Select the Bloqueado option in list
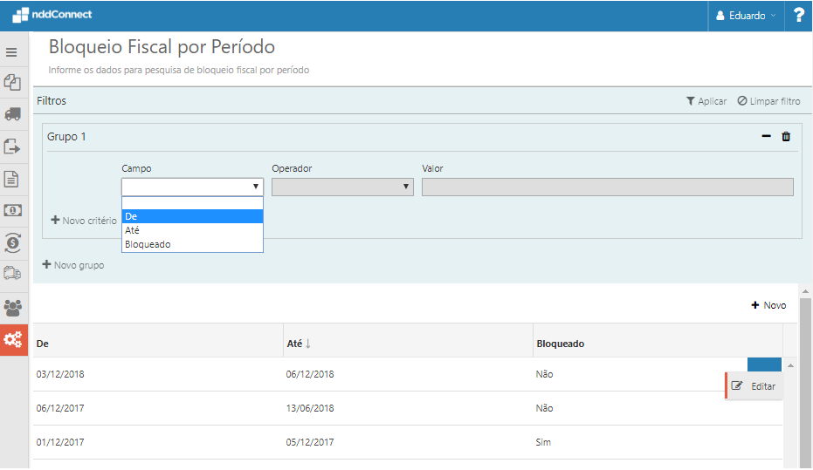The image size is (813, 470). coord(192,244)
